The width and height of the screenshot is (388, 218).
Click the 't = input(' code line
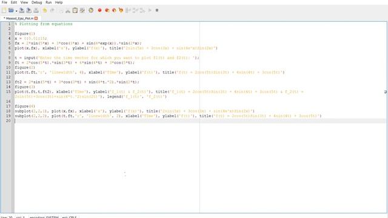(x=107, y=58)
